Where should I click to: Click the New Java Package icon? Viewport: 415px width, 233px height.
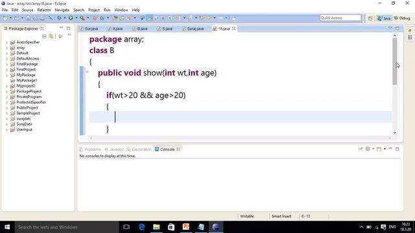tap(95, 18)
